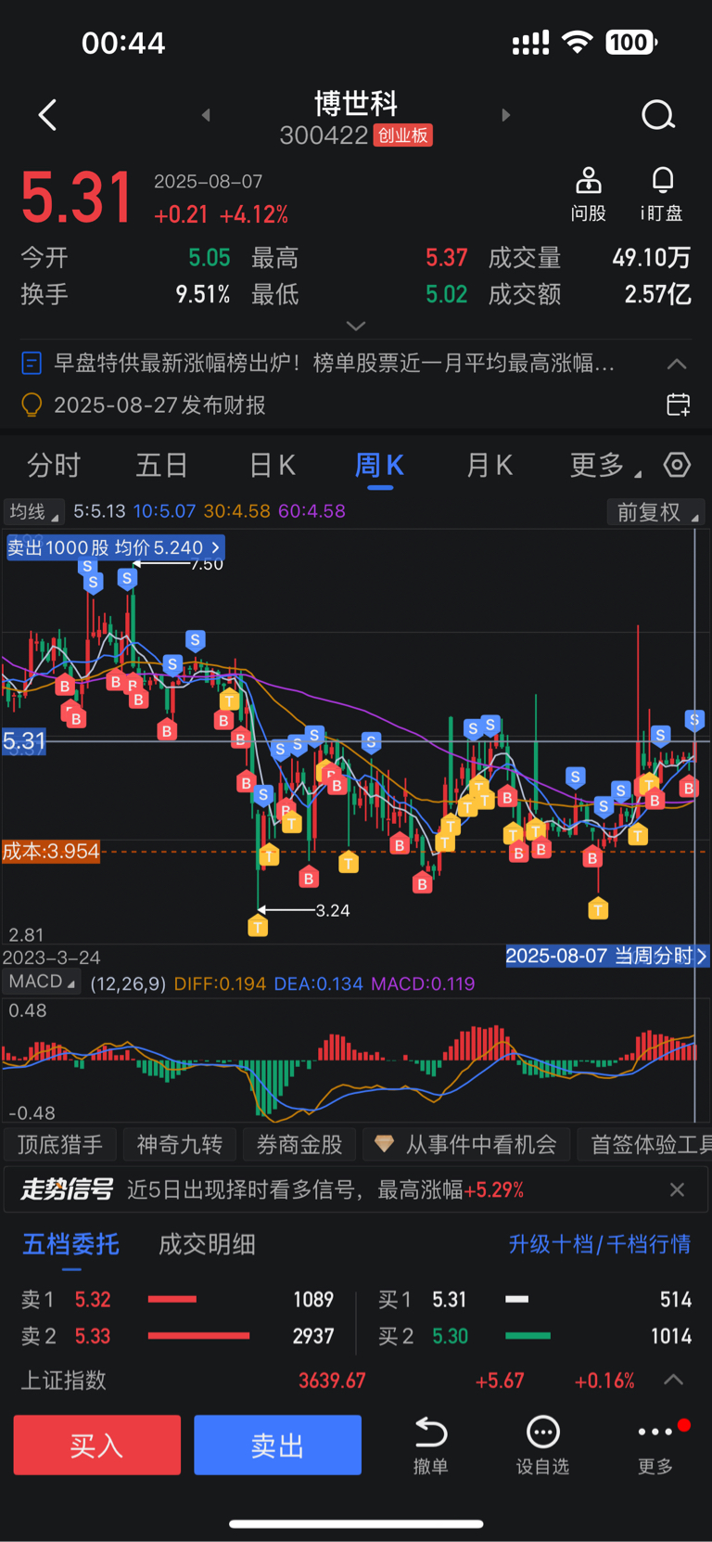Screen dimensions: 712x1542
Task: Open 当周分时 for 2025-08-07
Action: click(606, 956)
